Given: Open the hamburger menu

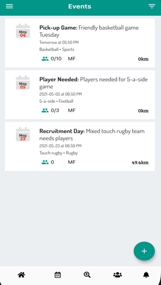Looking at the screenshot, I should click(9, 6).
